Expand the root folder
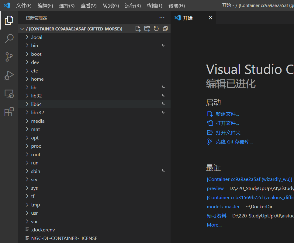294x243 pixels. 27,154
